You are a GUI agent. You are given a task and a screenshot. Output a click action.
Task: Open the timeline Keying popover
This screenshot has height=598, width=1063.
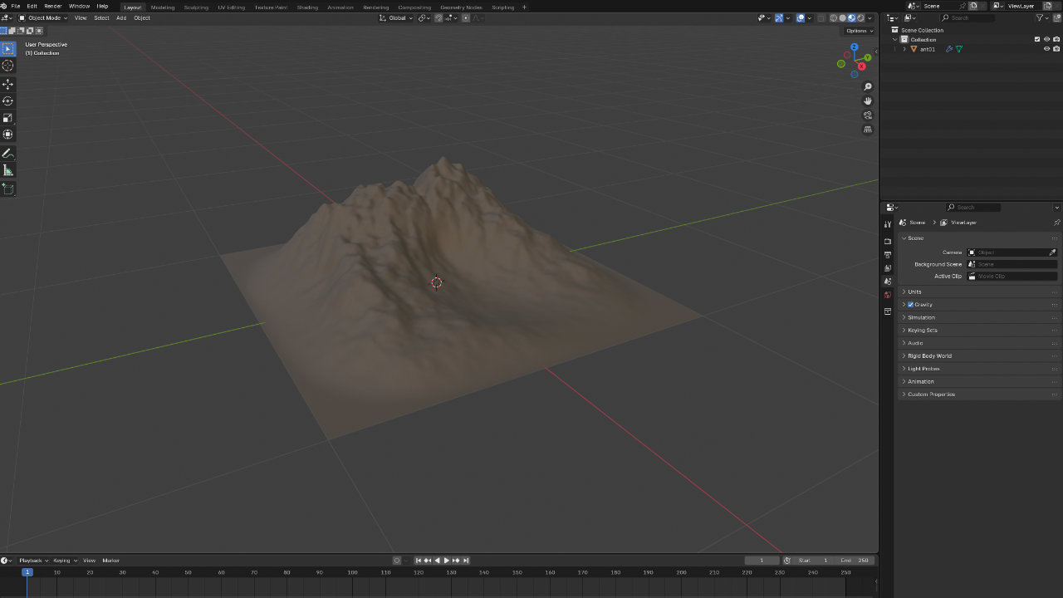64,561
